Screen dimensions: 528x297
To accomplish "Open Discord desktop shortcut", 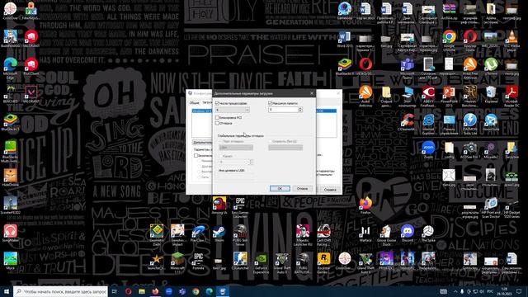I will coord(407,232).
